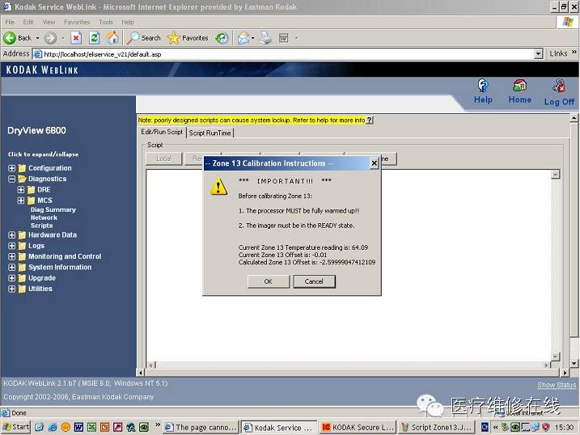Image resolution: width=580 pixels, height=435 pixels.
Task: Expand hidden system tray icons chevron
Action: click(x=495, y=428)
